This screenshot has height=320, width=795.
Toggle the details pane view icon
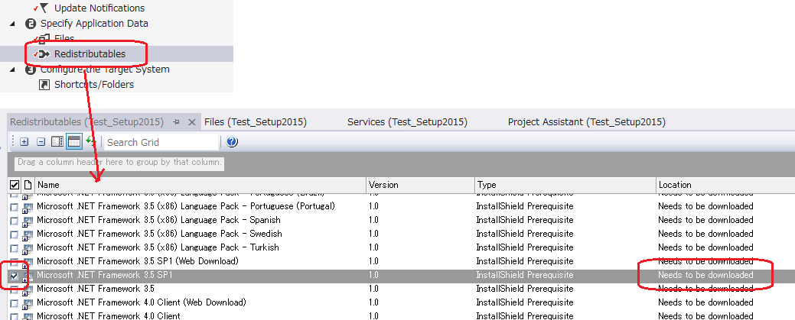pyautogui.click(x=57, y=142)
